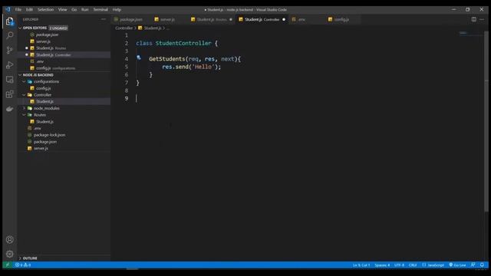Open the Accounts menu icon
Viewport: 491px width, 276px height.
tap(10, 240)
